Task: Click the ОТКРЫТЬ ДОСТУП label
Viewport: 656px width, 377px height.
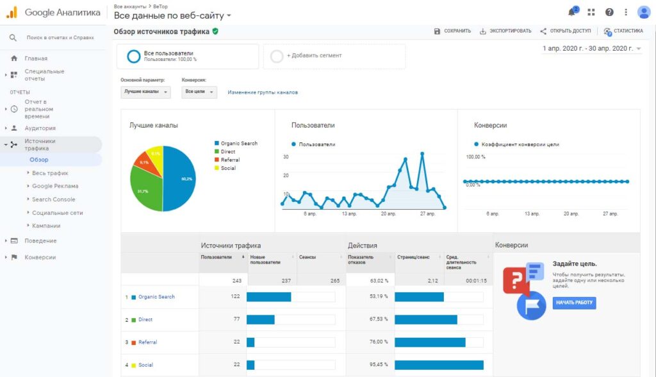Action: click(x=570, y=31)
